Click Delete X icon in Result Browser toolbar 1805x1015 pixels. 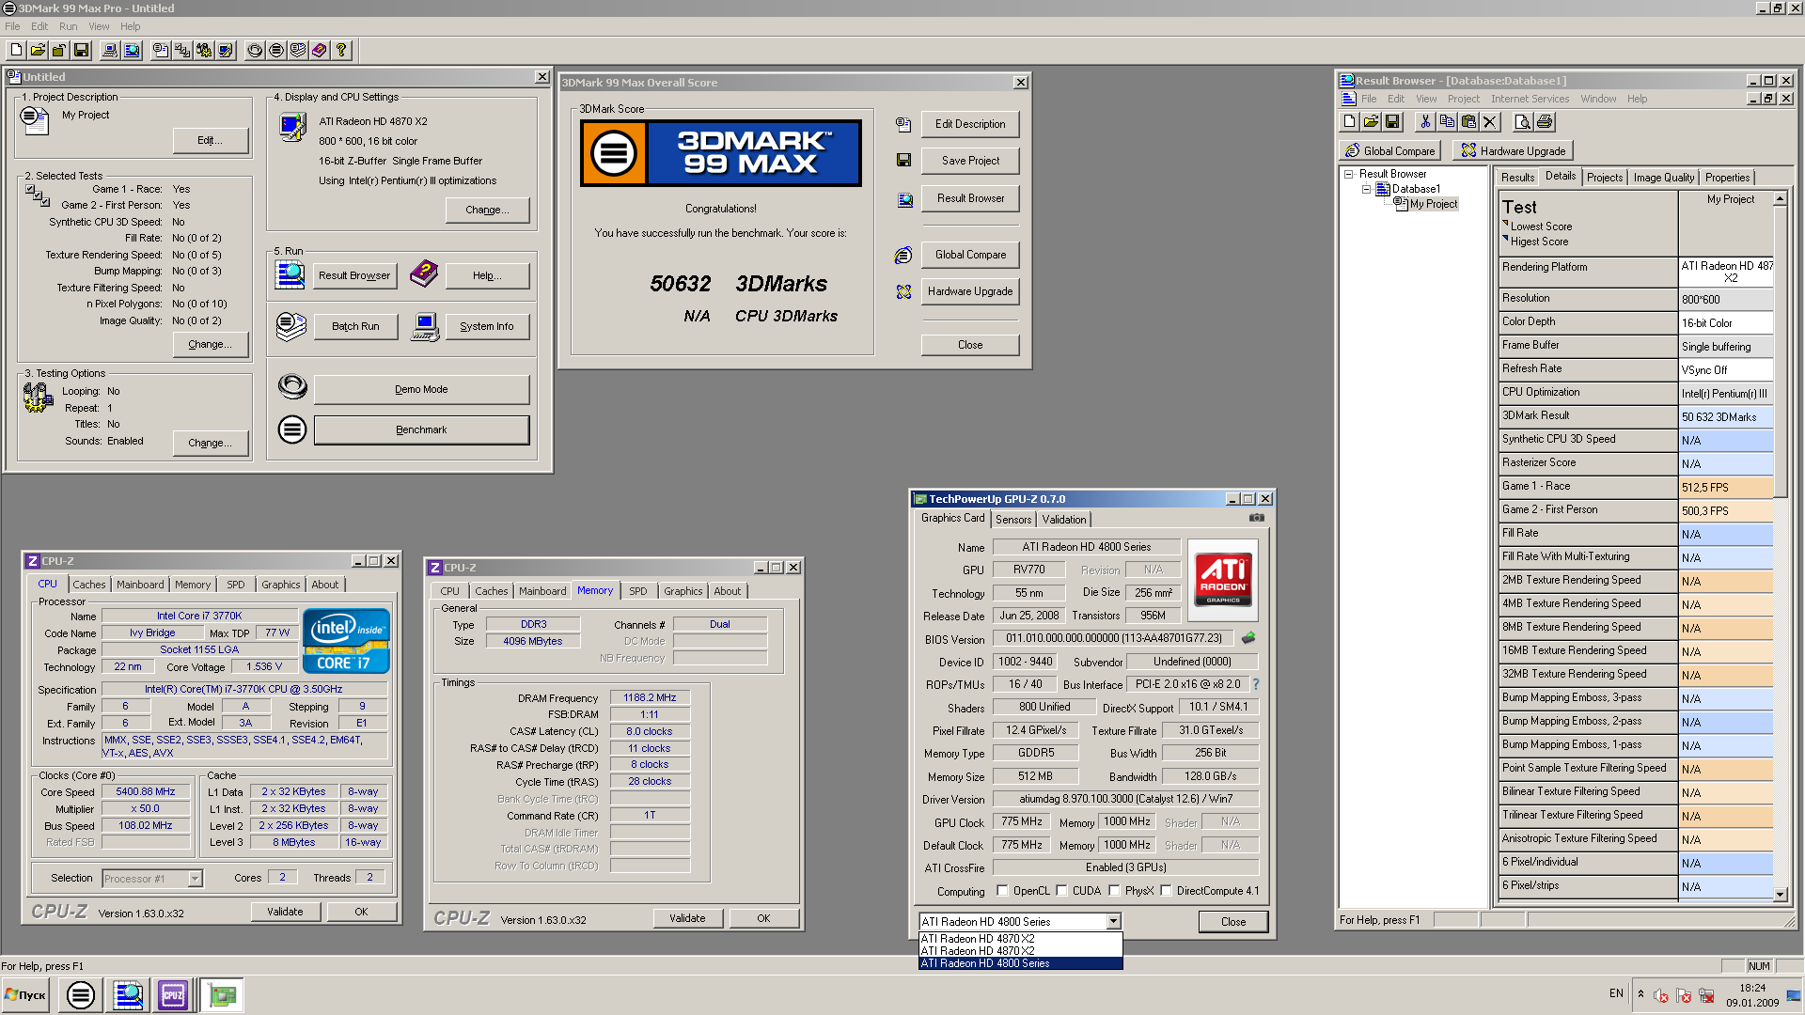(1489, 121)
